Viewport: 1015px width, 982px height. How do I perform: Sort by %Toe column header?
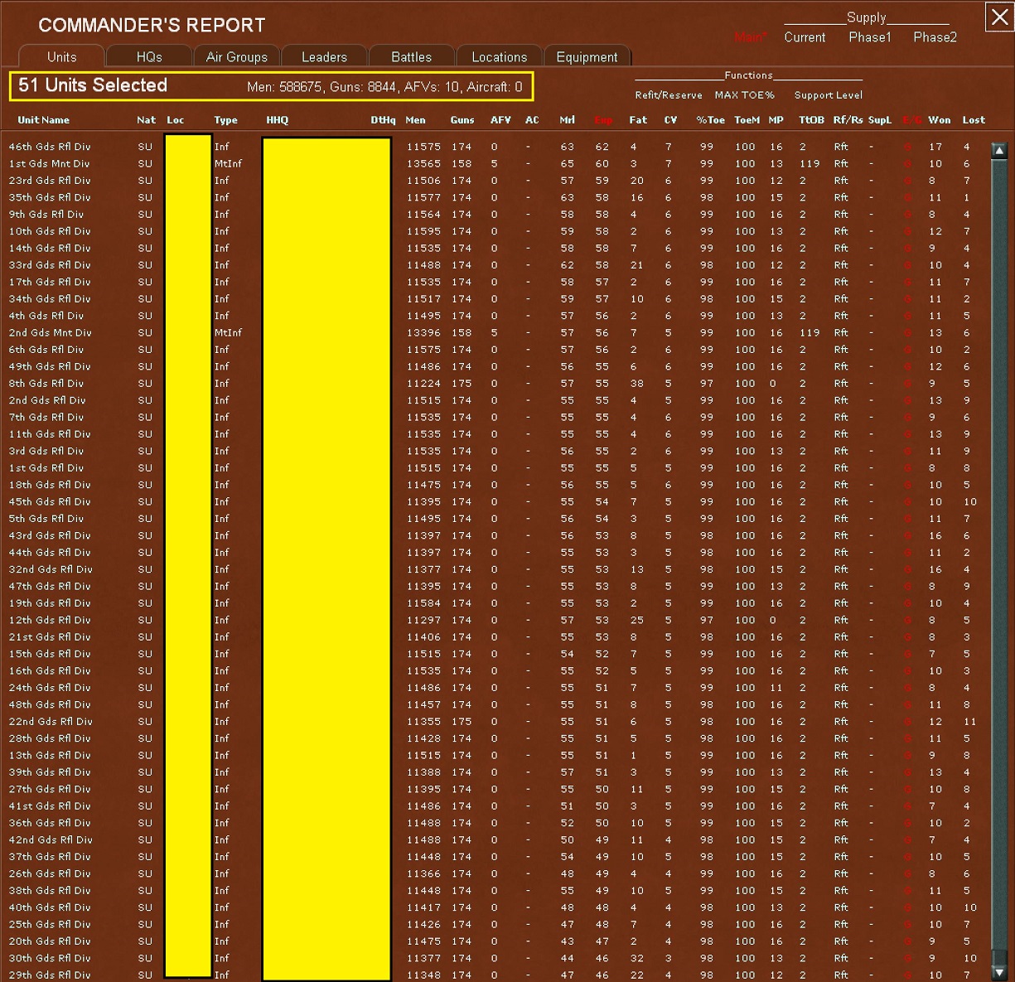click(710, 120)
